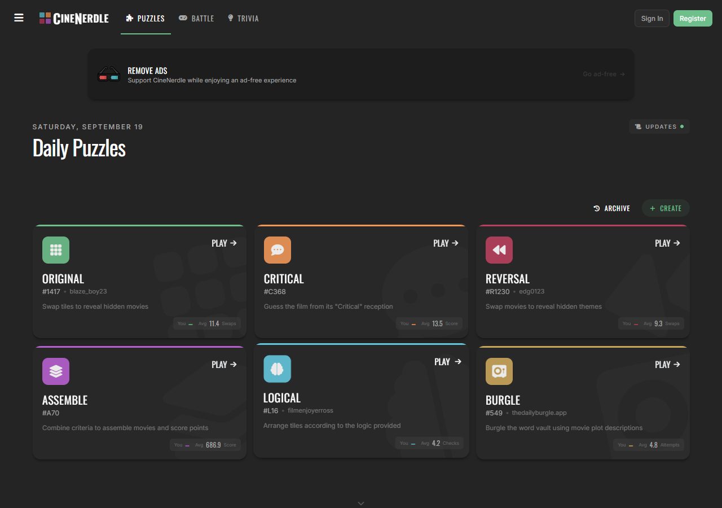
Task: Click the Go ad-free link
Action: (604, 74)
